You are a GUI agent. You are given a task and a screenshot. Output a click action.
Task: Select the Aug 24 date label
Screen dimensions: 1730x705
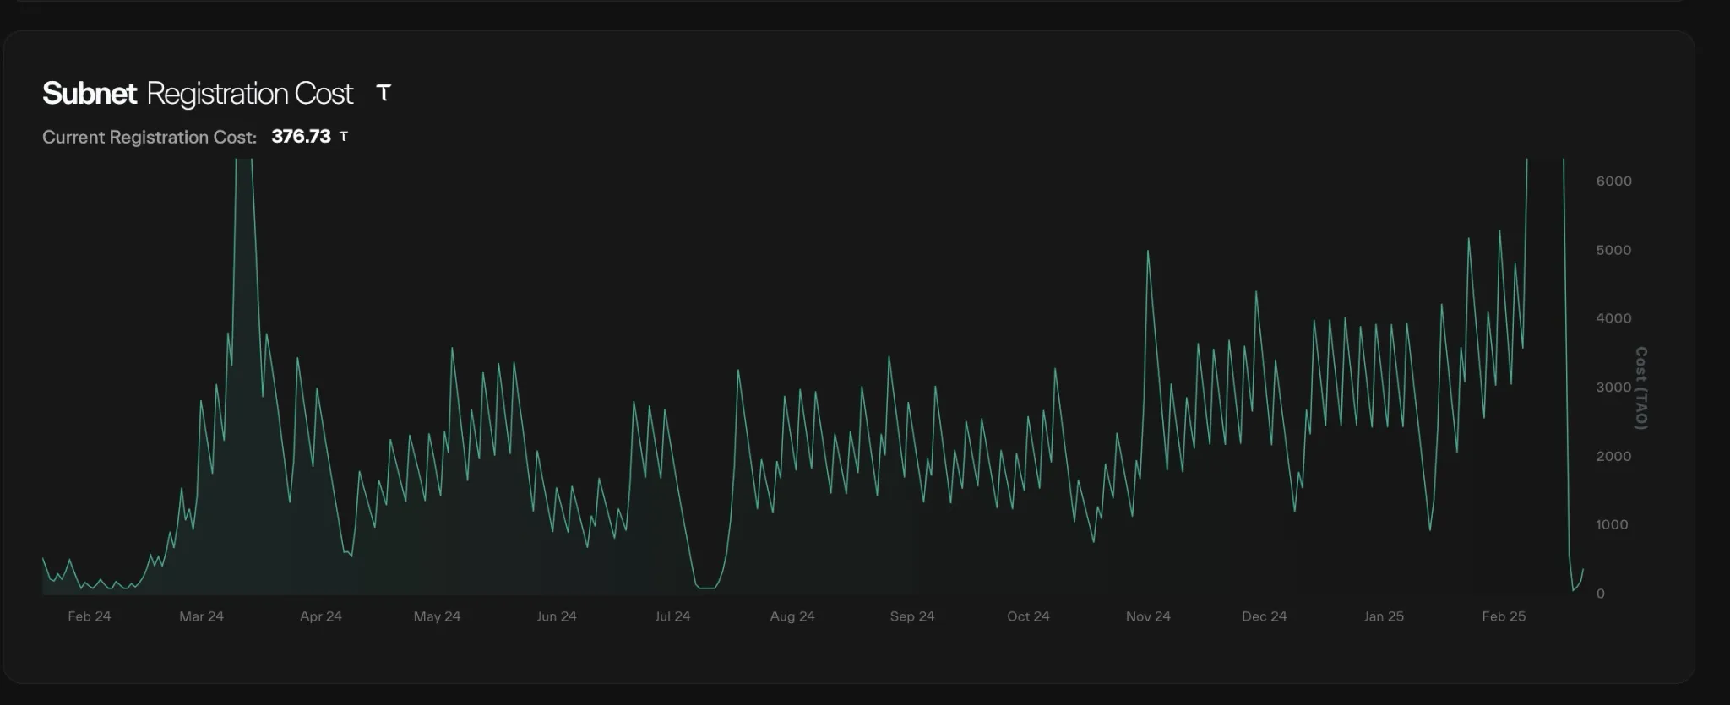tap(792, 616)
